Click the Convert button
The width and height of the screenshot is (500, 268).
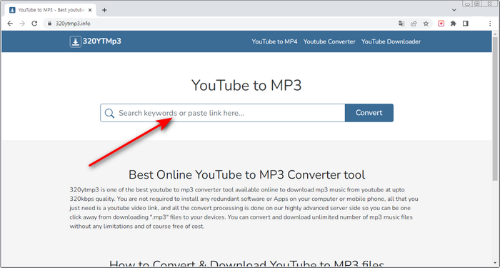click(x=369, y=113)
